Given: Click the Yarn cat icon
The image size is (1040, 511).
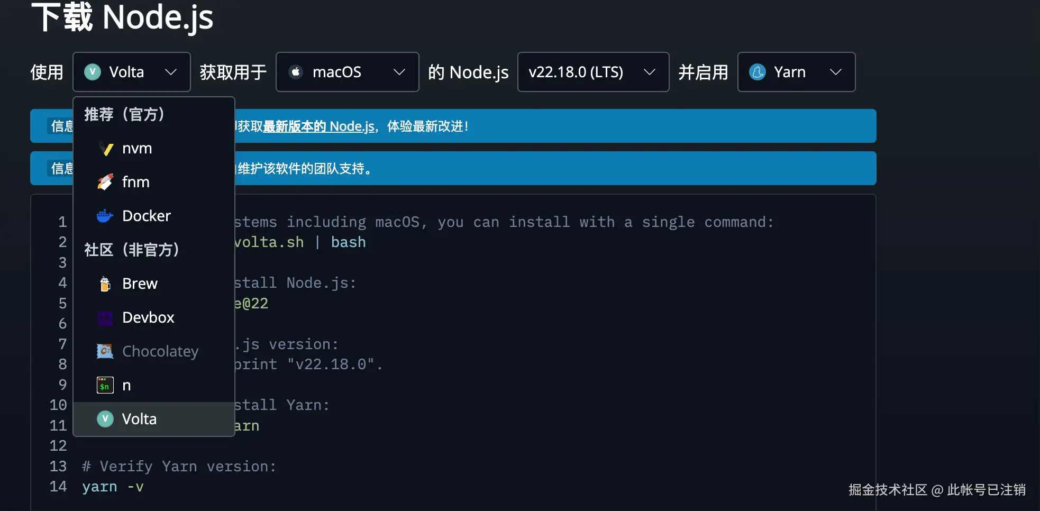Looking at the screenshot, I should click(758, 72).
